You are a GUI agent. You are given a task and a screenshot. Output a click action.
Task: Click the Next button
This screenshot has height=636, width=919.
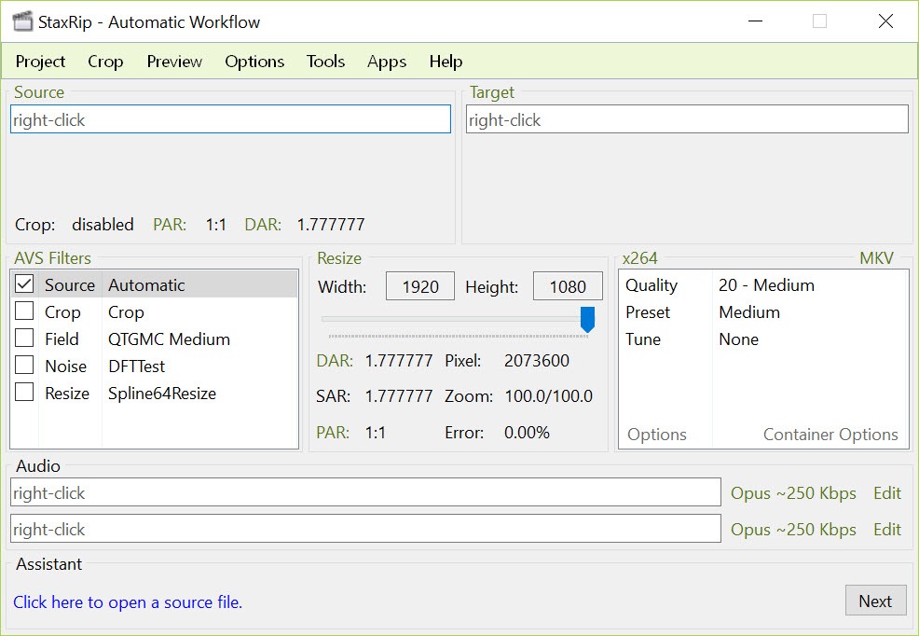click(x=875, y=601)
